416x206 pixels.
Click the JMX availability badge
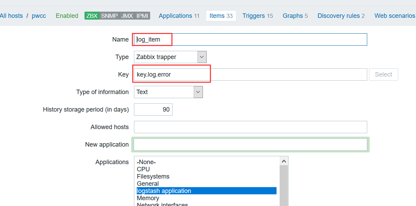point(127,16)
